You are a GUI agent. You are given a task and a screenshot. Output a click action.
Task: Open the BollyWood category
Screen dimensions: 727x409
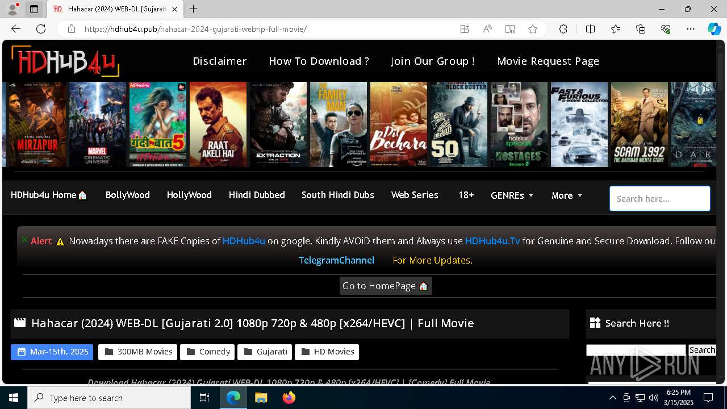(x=128, y=195)
